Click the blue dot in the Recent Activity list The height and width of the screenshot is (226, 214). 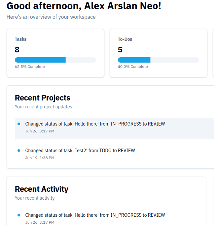pos(19,215)
